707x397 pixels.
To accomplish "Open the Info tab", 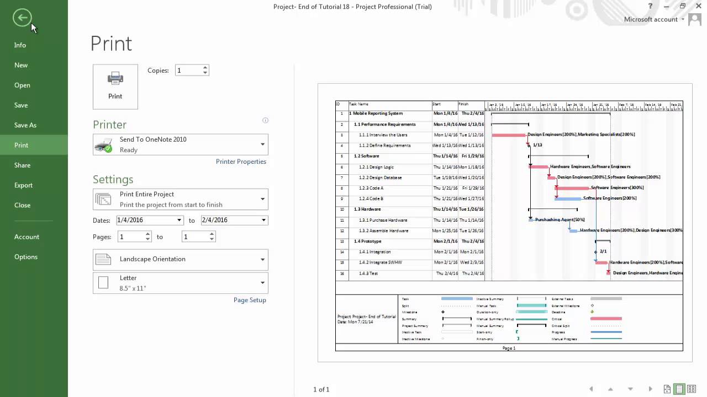I will point(20,45).
